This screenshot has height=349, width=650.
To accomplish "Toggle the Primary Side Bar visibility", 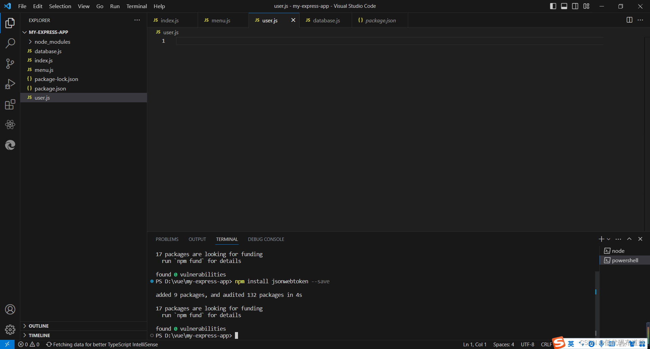I will 552,6.
